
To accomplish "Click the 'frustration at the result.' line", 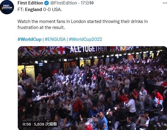I will pos(41,27).
